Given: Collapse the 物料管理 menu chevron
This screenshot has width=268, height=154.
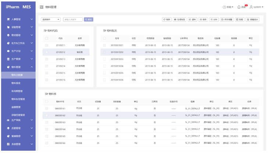Looking at the screenshot, I should pos(32,67).
